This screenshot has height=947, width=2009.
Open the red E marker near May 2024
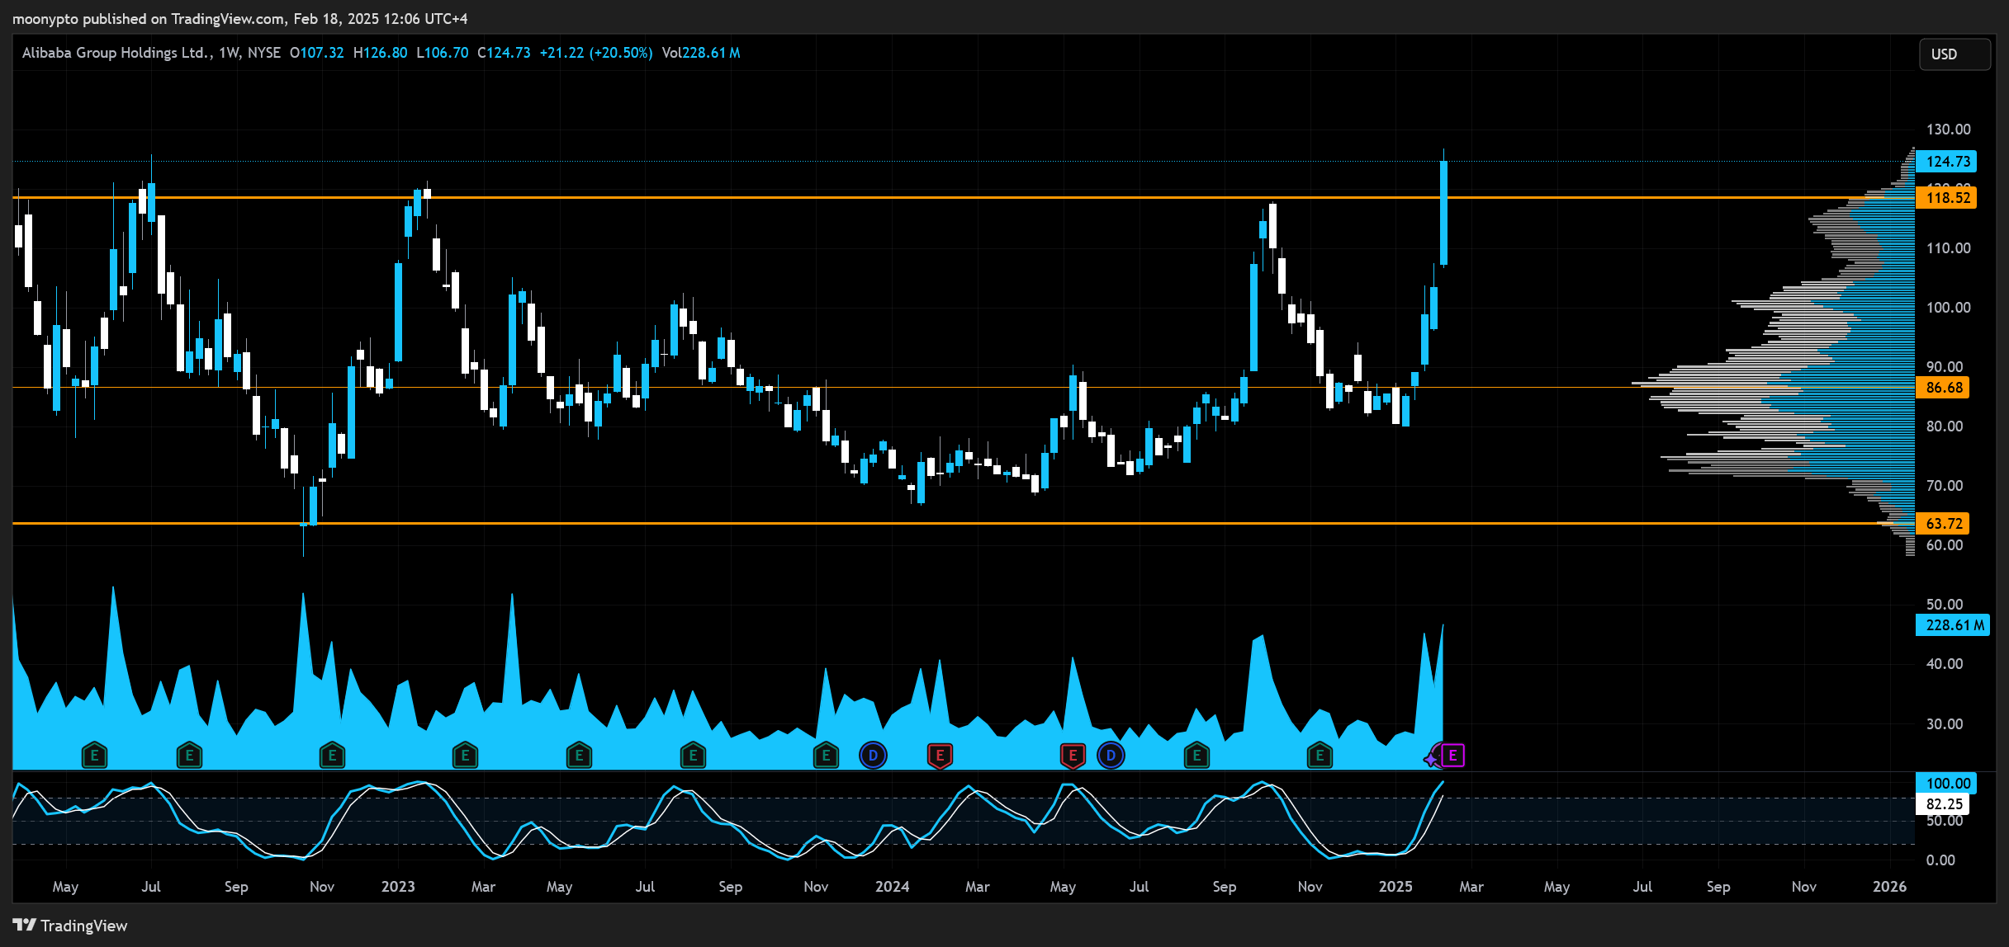[x=1073, y=755]
